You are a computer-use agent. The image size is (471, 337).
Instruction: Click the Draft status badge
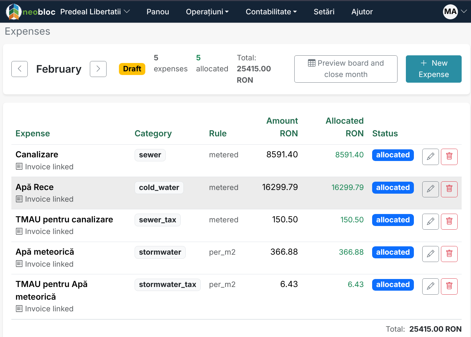click(132, 69)
